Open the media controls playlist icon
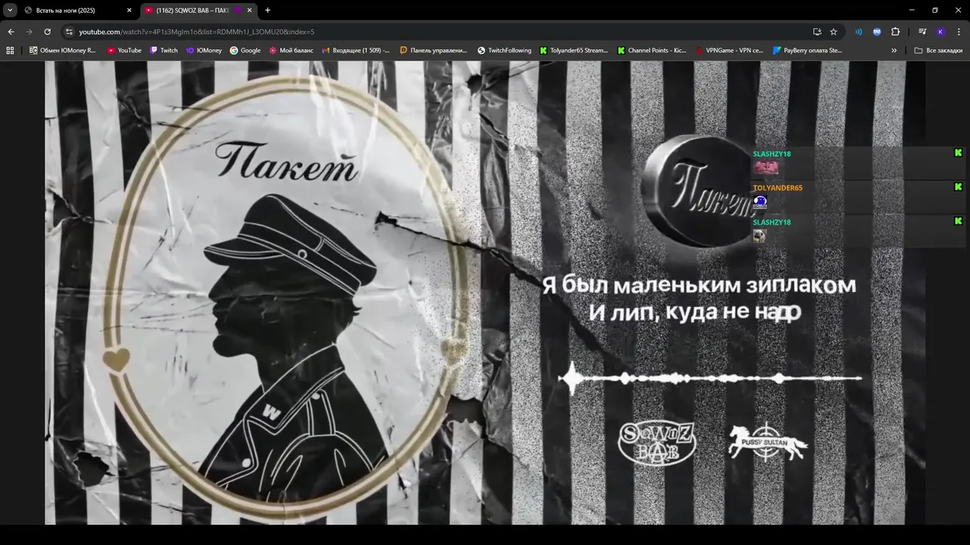The height and width of the screenshot is (545, 970). pyautogui.click(x=922, y=32)
